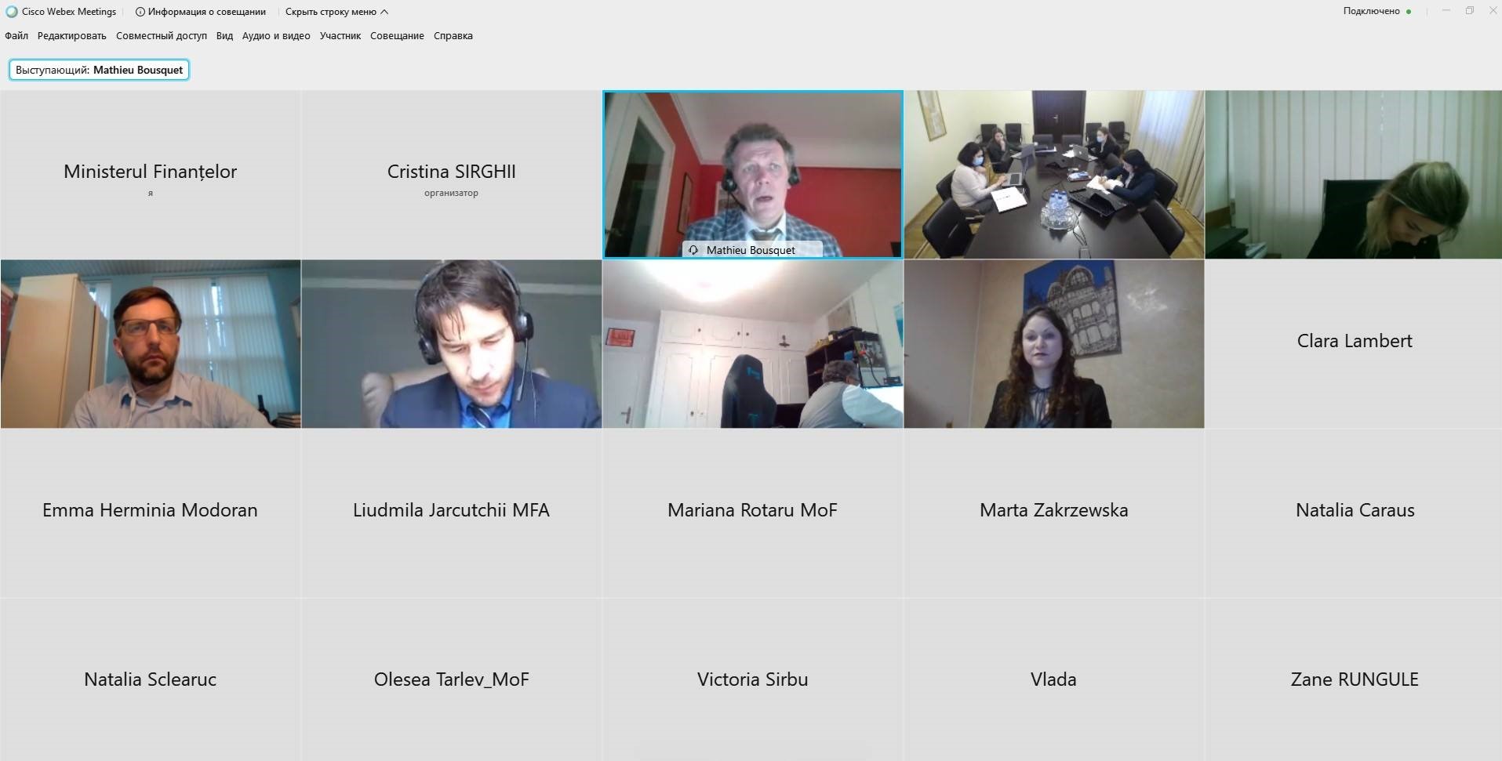
Task: Click the meeting information circle icon
Action: (x=140, y=12)
